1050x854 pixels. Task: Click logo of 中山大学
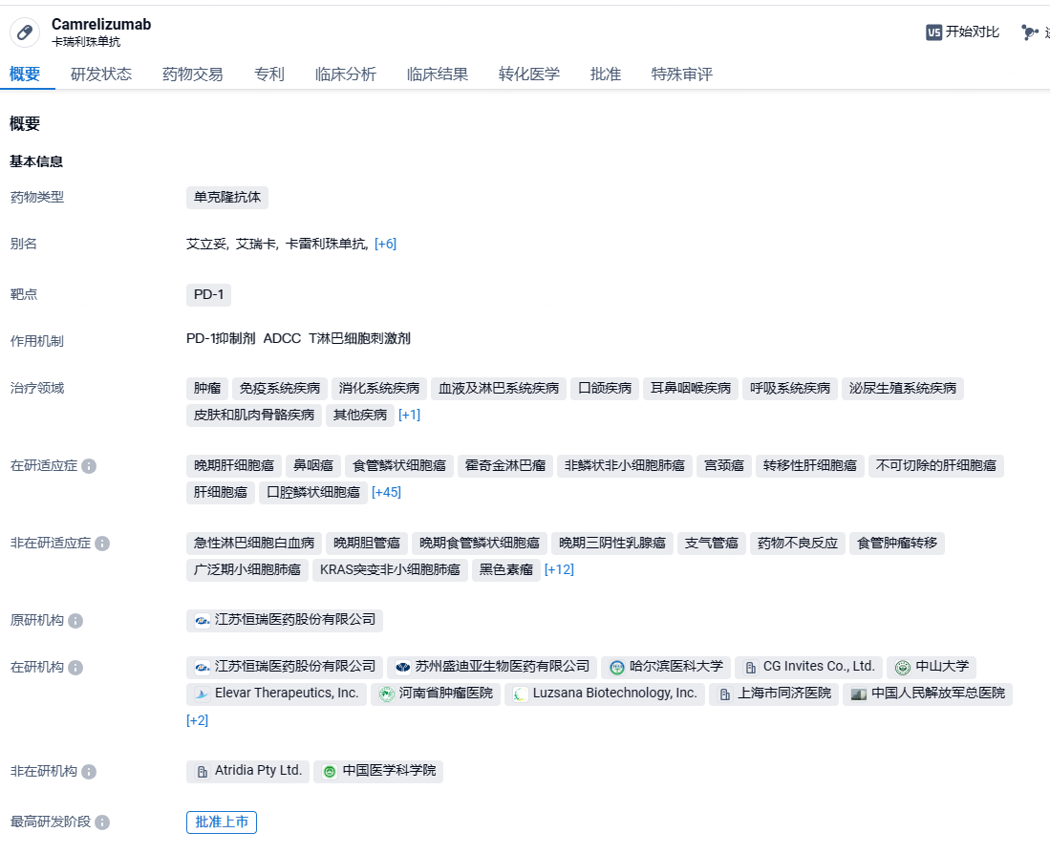coord(903,668)
